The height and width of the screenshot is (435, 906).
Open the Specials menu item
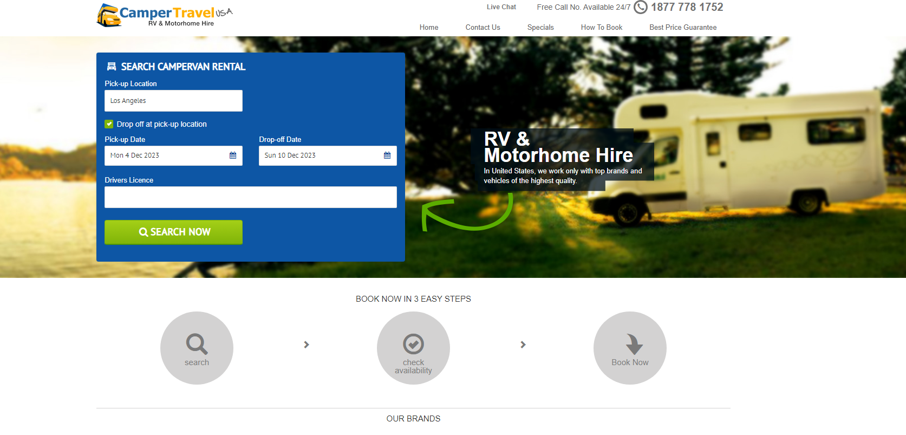540,28
